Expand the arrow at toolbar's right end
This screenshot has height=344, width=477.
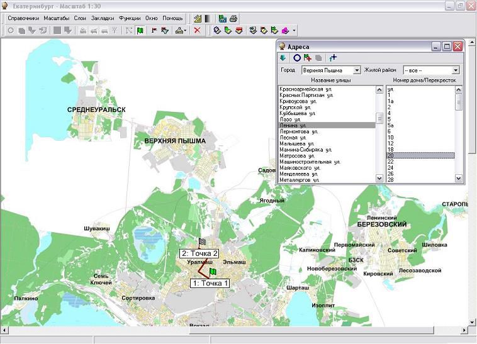(294, 30)
